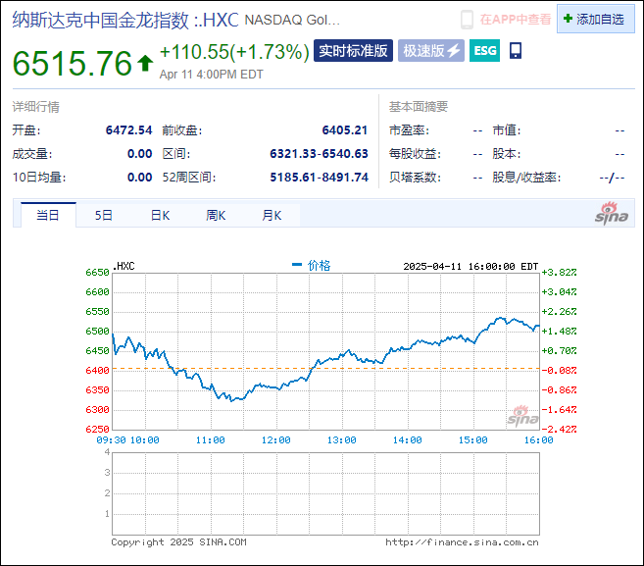This screenshot has height=566, width=644.
Task: Click the 6500 price axis label
Action: pyautogui.click(x=97, y=332)
